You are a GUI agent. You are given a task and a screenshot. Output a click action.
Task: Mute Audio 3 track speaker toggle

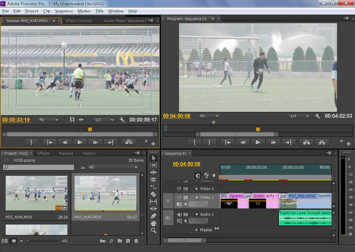[179, 214]
